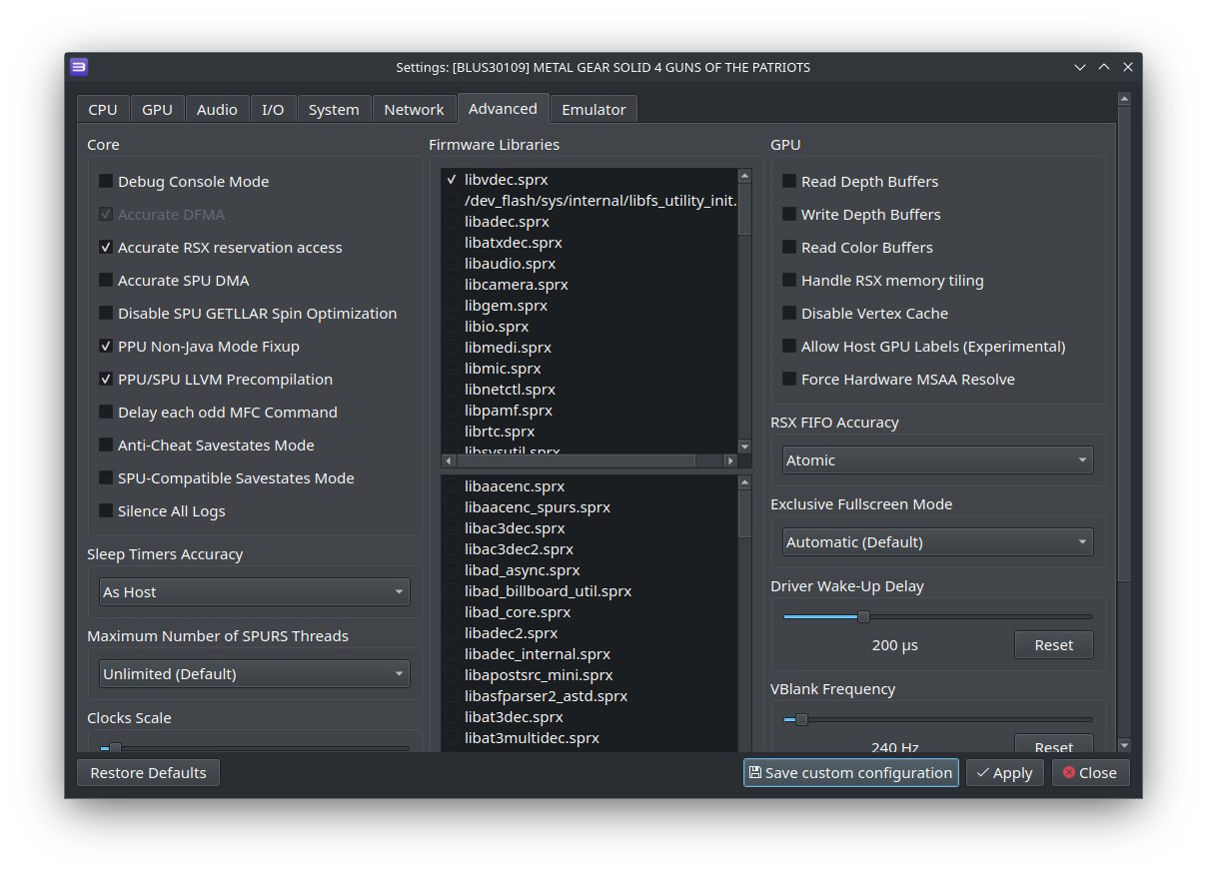Click up arrow of lower firmware list scrollbar

[744, 482]
